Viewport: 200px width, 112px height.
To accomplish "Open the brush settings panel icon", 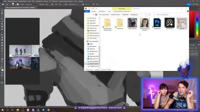I will coord(18,4).
